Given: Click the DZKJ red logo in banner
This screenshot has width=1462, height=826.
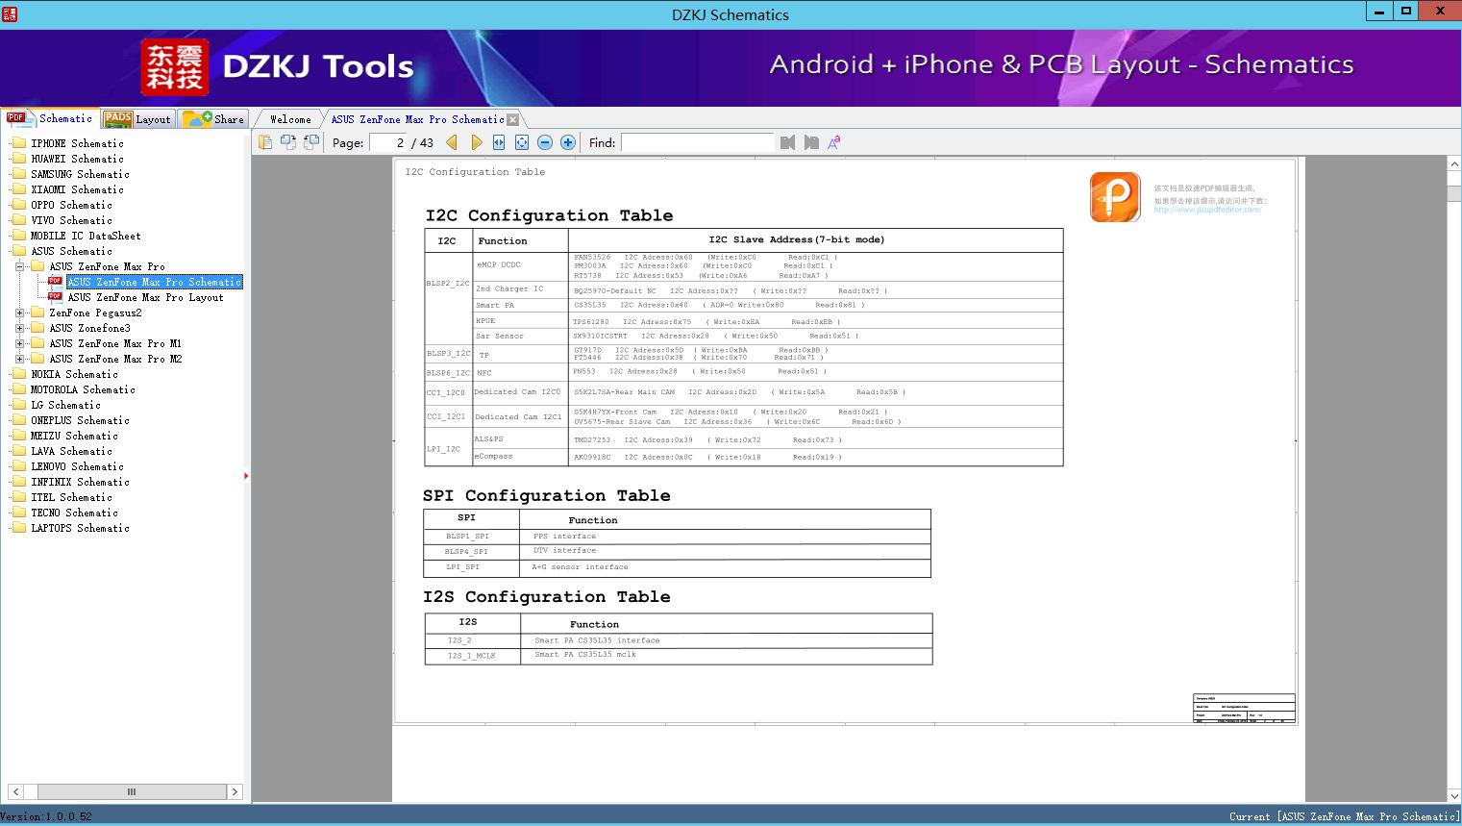Looking at the screenshot, I should 175,67.
